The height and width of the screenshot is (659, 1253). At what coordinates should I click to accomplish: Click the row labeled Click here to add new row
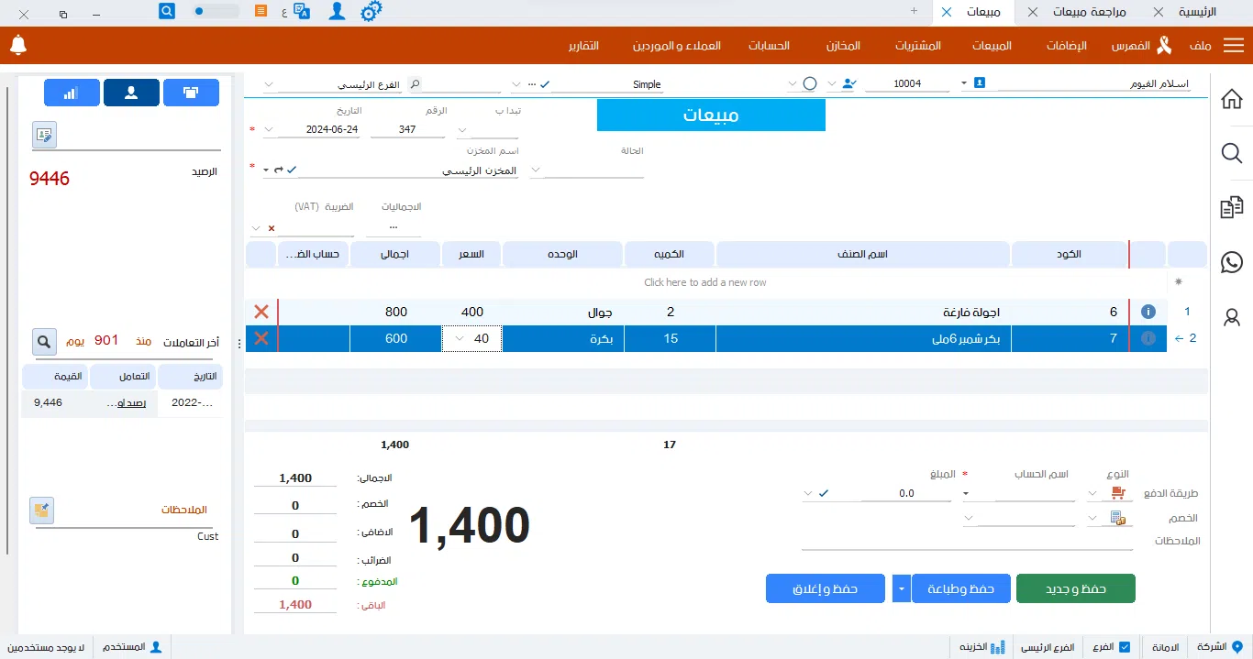pyautogui.click(x=704, y=281)
